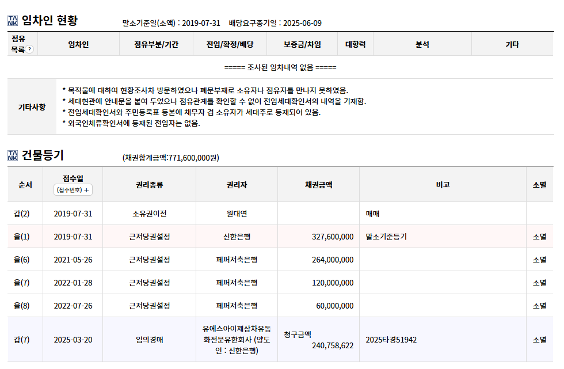Click the 전입/확정/배당 column header
The image size is (564, 369).
click(230, 44)
